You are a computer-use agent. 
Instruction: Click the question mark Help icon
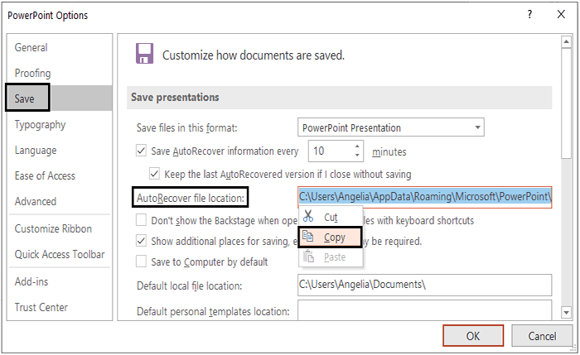pyautogui.click(x=529, y=14)
